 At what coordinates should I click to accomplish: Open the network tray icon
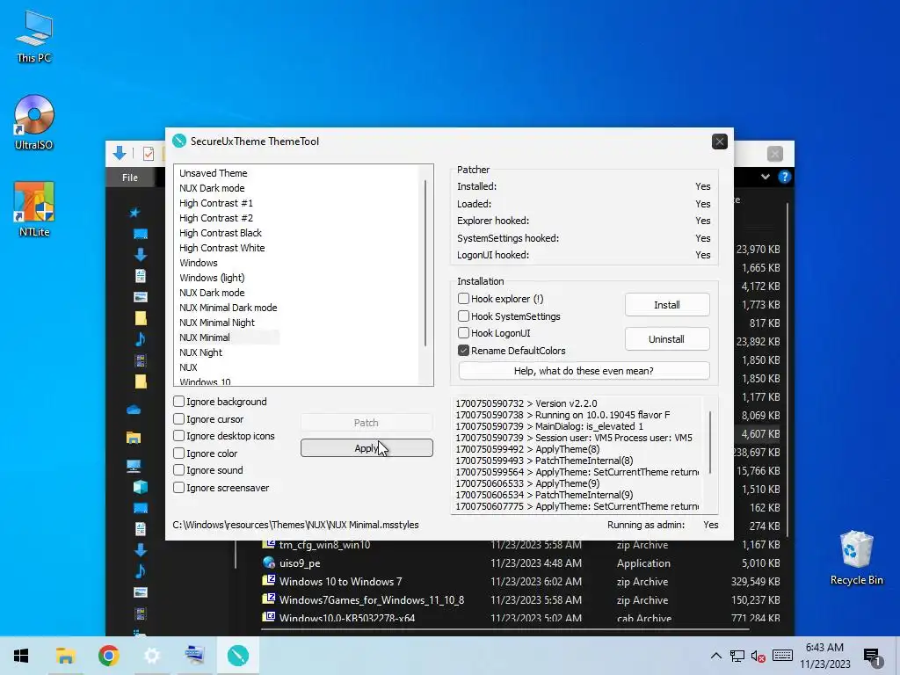click(x=737, y=656)
